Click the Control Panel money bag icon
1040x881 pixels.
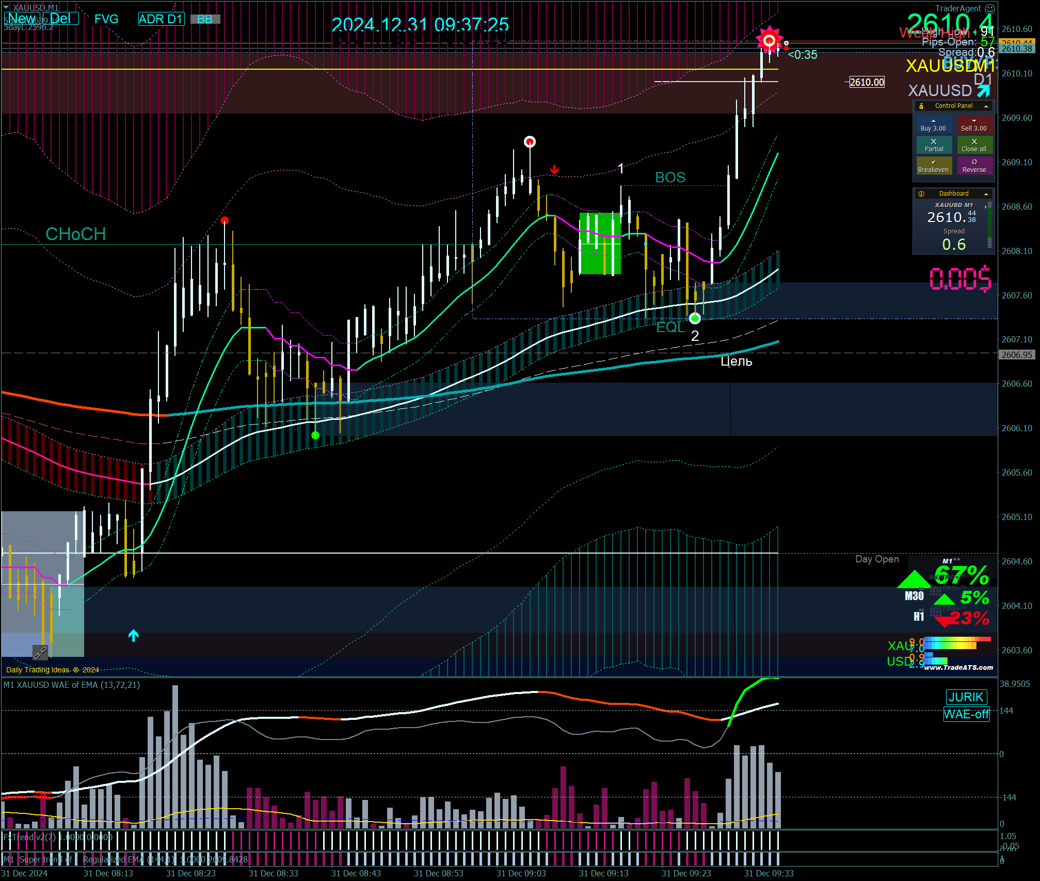coord(921,106)
